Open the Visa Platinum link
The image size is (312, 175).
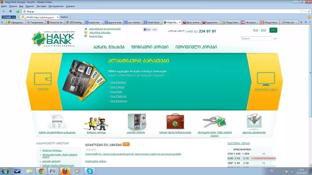[x=118, y=96]
